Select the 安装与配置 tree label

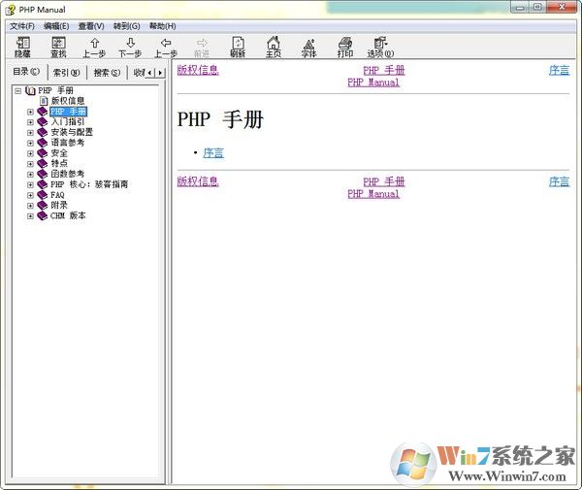click(x=72, y=132)
